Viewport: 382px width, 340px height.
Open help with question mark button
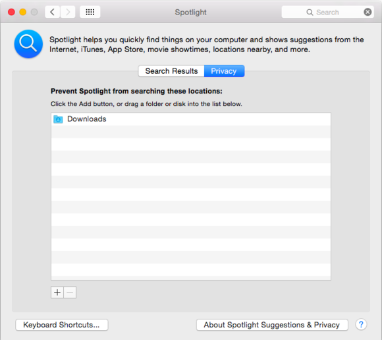point(361,324)
